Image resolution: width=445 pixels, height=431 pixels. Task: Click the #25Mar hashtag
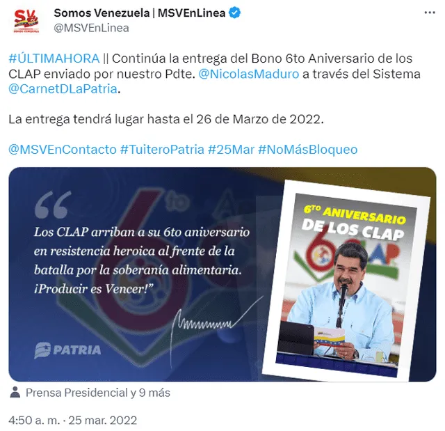231,150
